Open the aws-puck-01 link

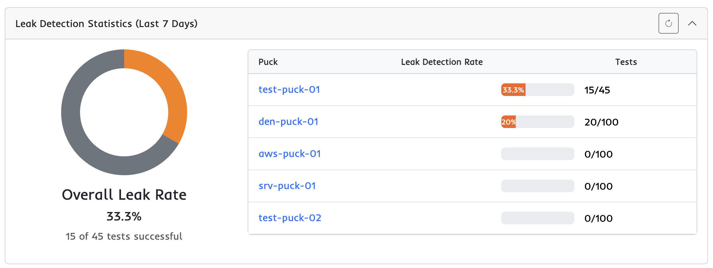click(289, 154)
